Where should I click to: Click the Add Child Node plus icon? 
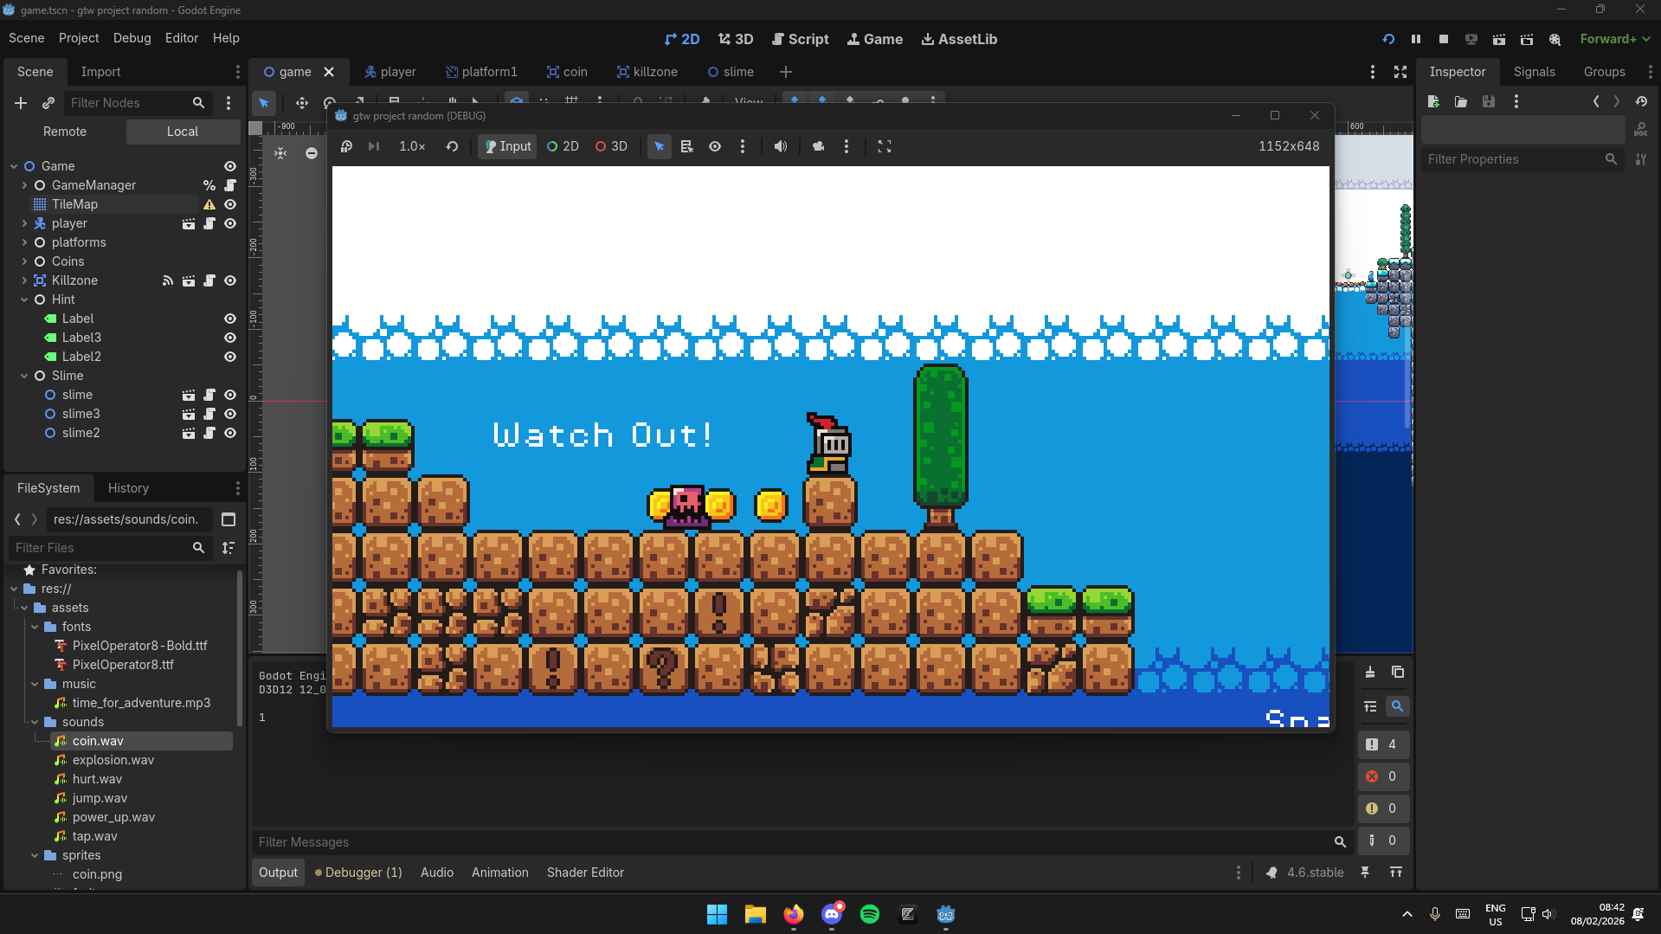[21, 103]
